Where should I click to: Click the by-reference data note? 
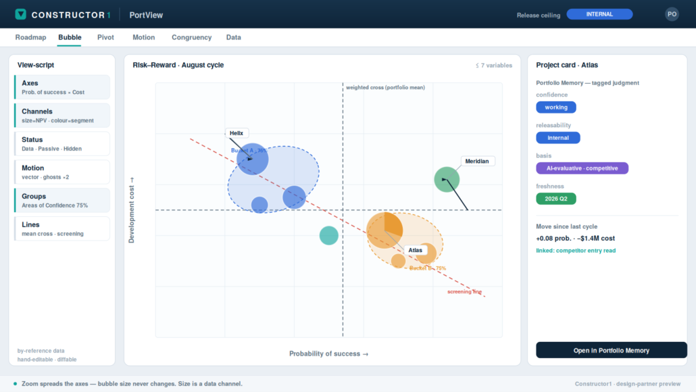(41, 351)
